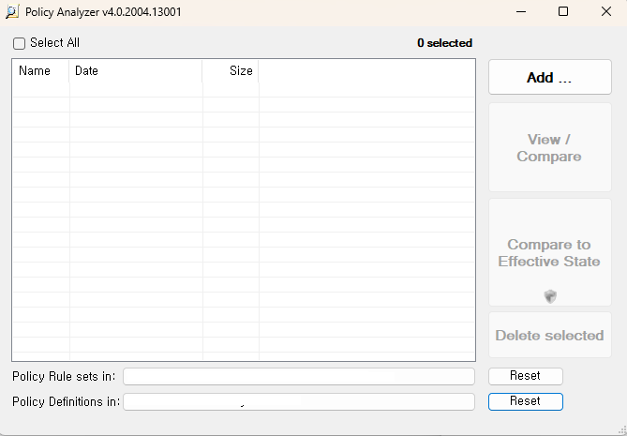
Task: Focus the Policy Rule sets path field
Action: [298, 377]
